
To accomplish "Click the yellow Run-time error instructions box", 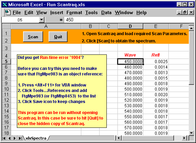I will click(x=62, y=91).
